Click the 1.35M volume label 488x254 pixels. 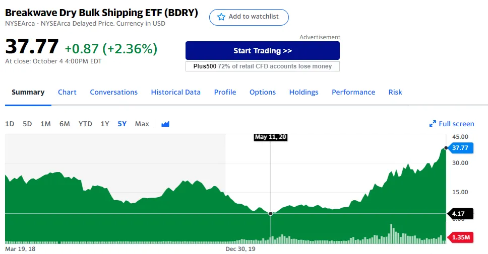[460, 237]
